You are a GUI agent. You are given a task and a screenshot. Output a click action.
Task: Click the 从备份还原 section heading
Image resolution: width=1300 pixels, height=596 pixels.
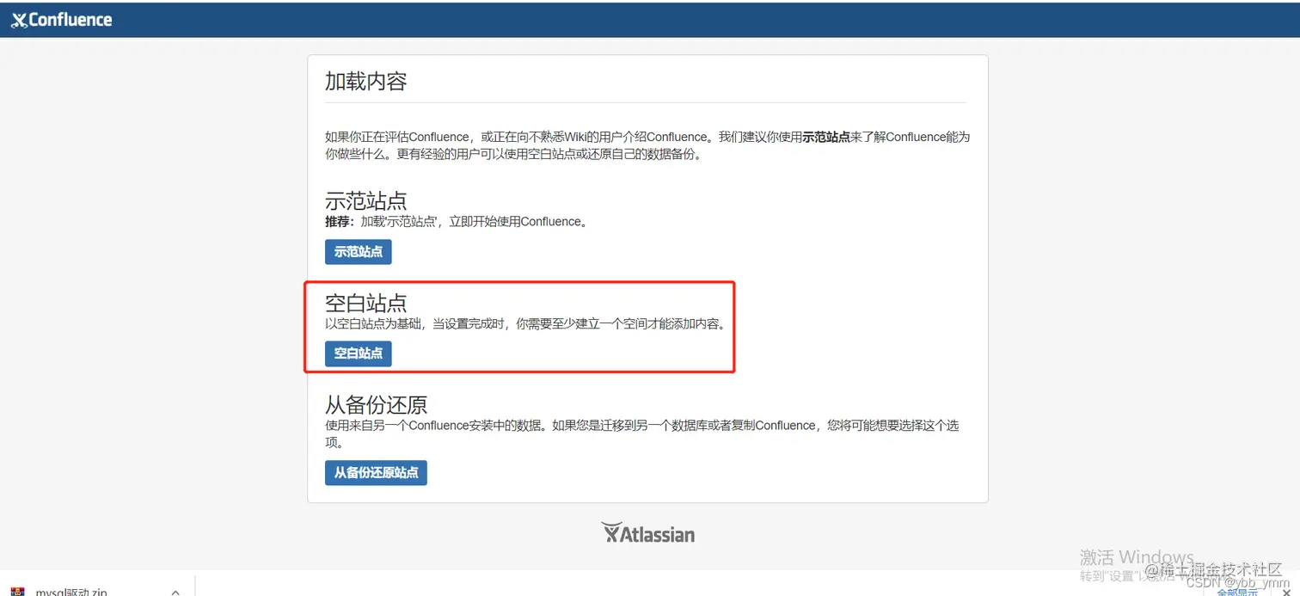point(376,404)
